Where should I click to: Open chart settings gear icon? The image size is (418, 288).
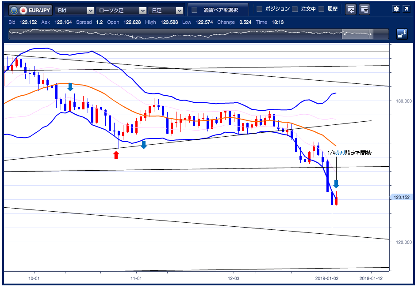point(396,9)
